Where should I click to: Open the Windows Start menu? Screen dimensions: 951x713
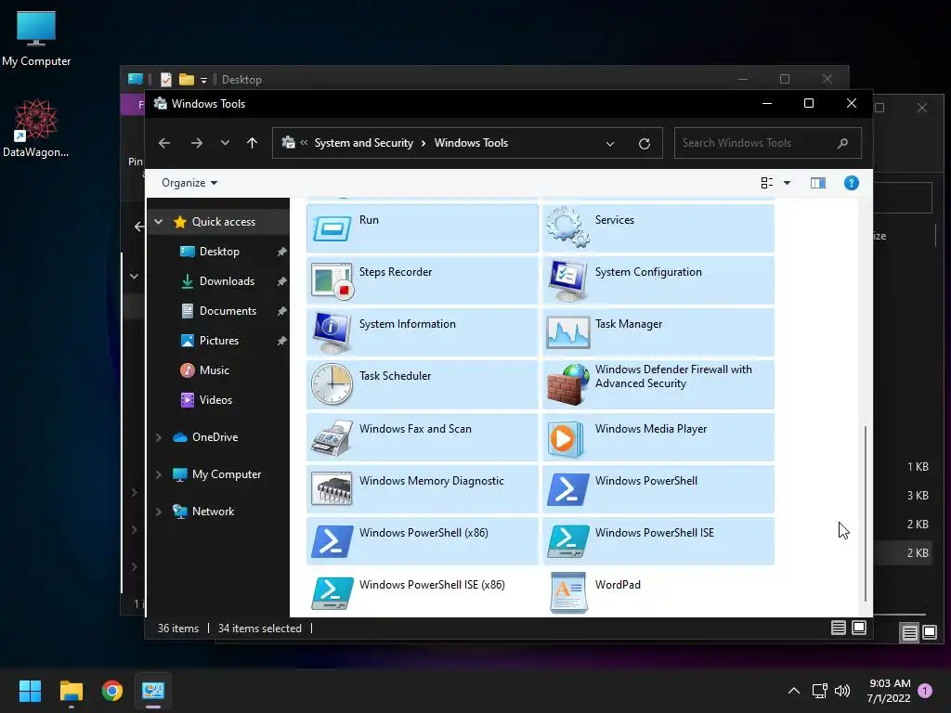30,691
